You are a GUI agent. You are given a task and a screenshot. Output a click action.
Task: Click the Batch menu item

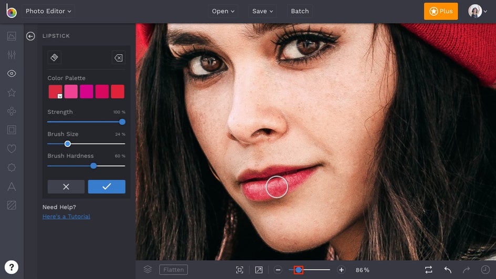pyautogui.click(x=300, y=11)
